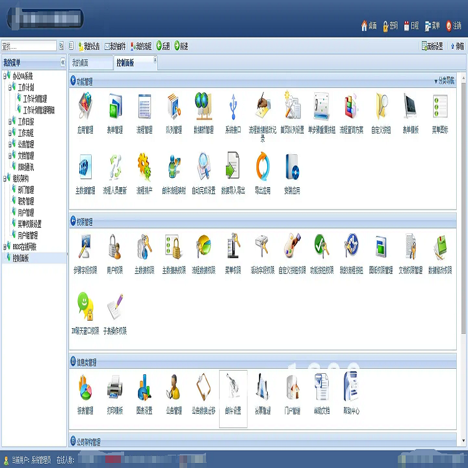Click the search input field

tap(28, 46)
